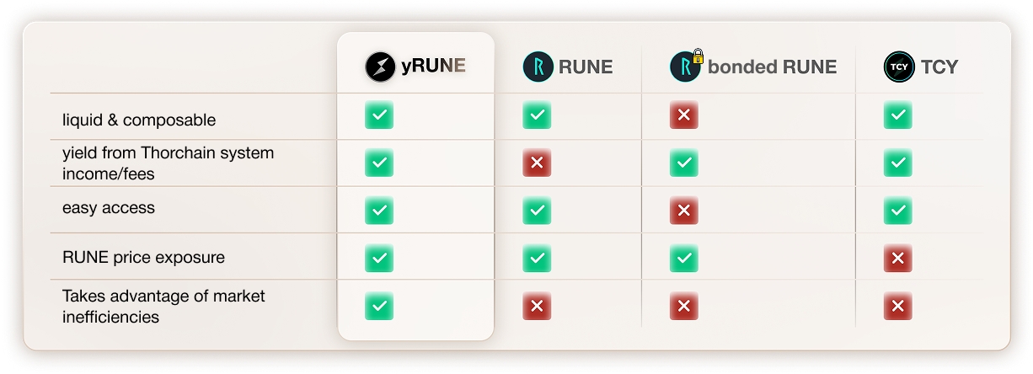Select the yRUNE column header text
Screen dimensions: 1033x374
pos(433,67)
